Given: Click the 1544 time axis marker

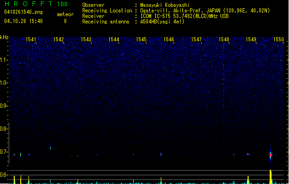Looking at the screenshot, I should (x=114, y=40).
